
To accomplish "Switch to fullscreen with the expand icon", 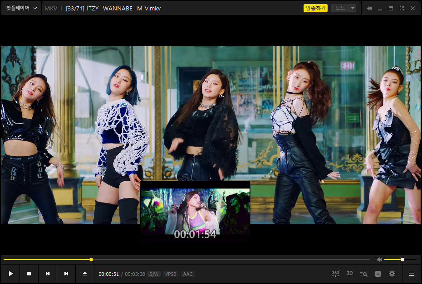I will point(402,8).
